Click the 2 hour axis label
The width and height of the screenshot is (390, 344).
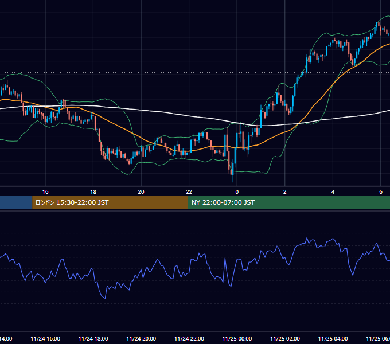(285, 192)
